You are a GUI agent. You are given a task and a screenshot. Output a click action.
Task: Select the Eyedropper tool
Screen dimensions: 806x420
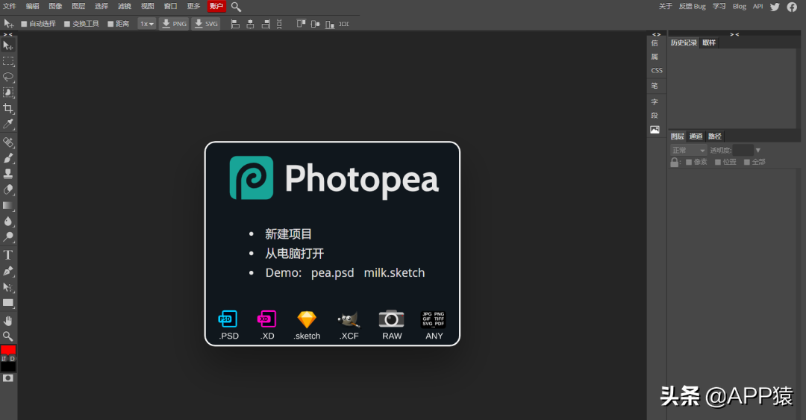[8, 124]
